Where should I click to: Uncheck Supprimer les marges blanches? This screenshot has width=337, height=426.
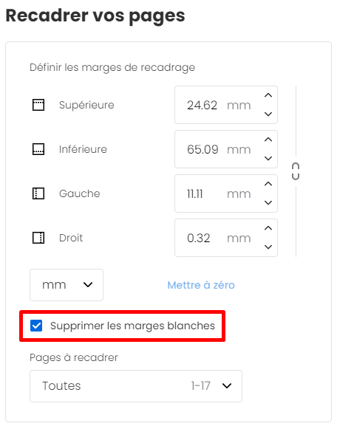(x=36, y=326)
